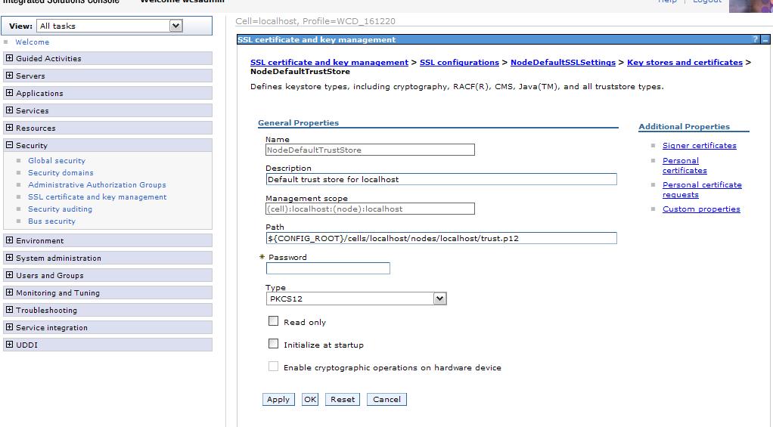
Task: Collapse the Security section
Action: pos(9,145)
